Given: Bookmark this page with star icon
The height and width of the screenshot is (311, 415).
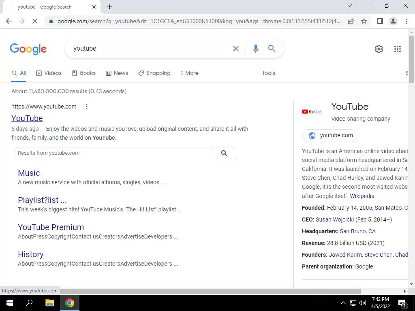Looking at the screenshot, I should tap(364, 21).
